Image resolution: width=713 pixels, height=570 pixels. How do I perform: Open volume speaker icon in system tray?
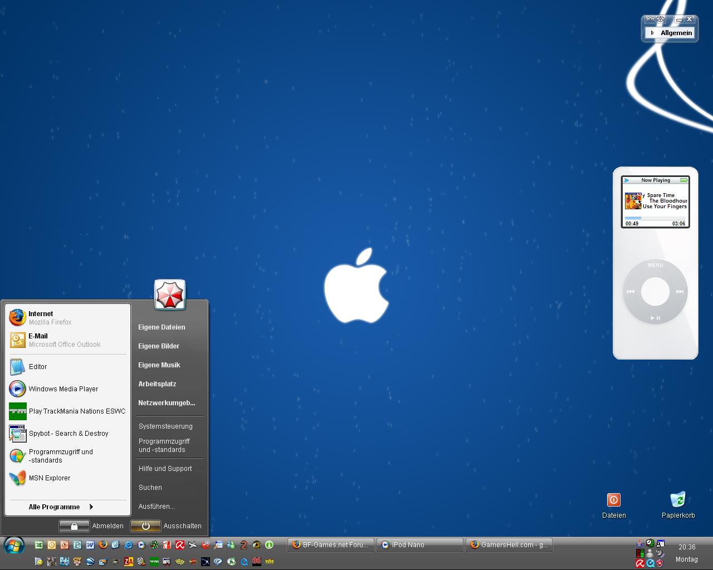(660, 553)
